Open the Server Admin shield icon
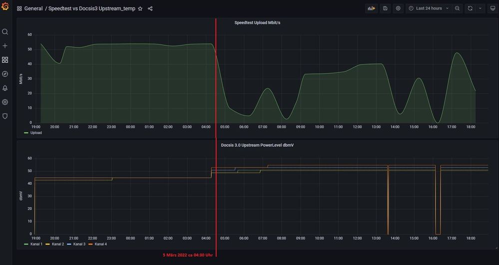Viewport: 499px width, 265px height. pyautogui.click(x=5, y=116)
